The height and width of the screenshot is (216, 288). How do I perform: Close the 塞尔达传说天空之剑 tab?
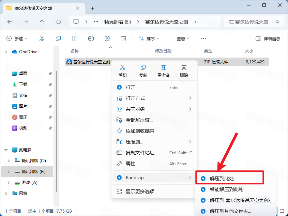(x=77, y=8)
